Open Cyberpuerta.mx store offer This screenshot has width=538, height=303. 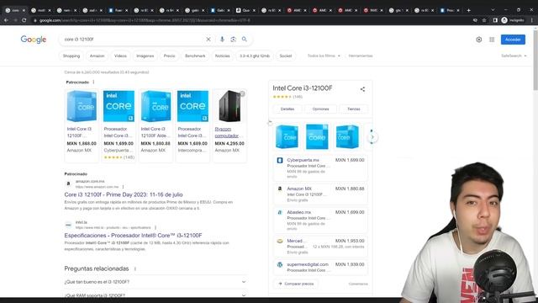[x=320, y=168]
